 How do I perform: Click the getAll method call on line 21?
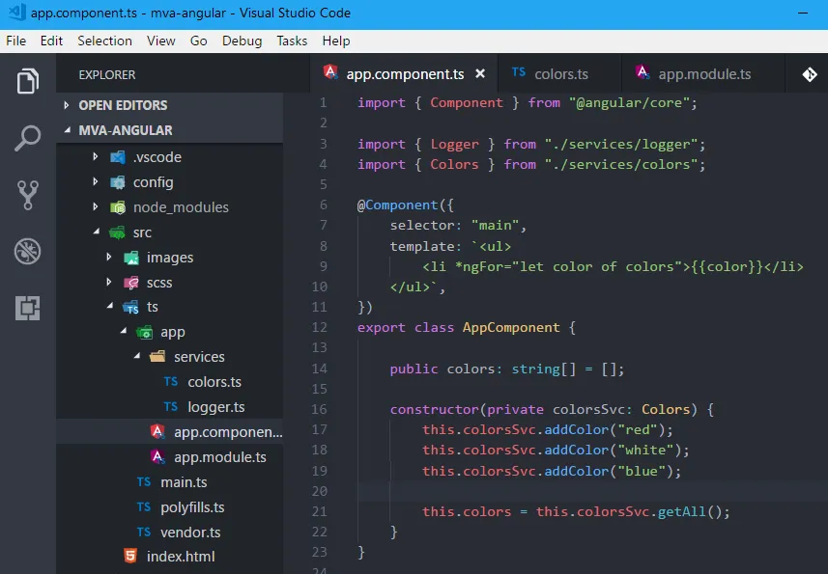(681, 511)
